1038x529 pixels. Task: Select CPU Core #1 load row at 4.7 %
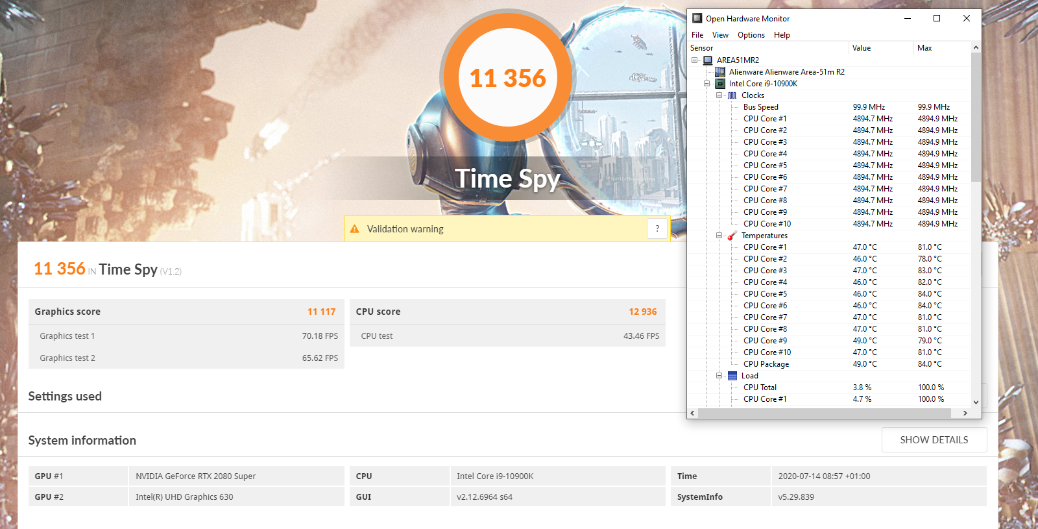(x=829, y=399)
